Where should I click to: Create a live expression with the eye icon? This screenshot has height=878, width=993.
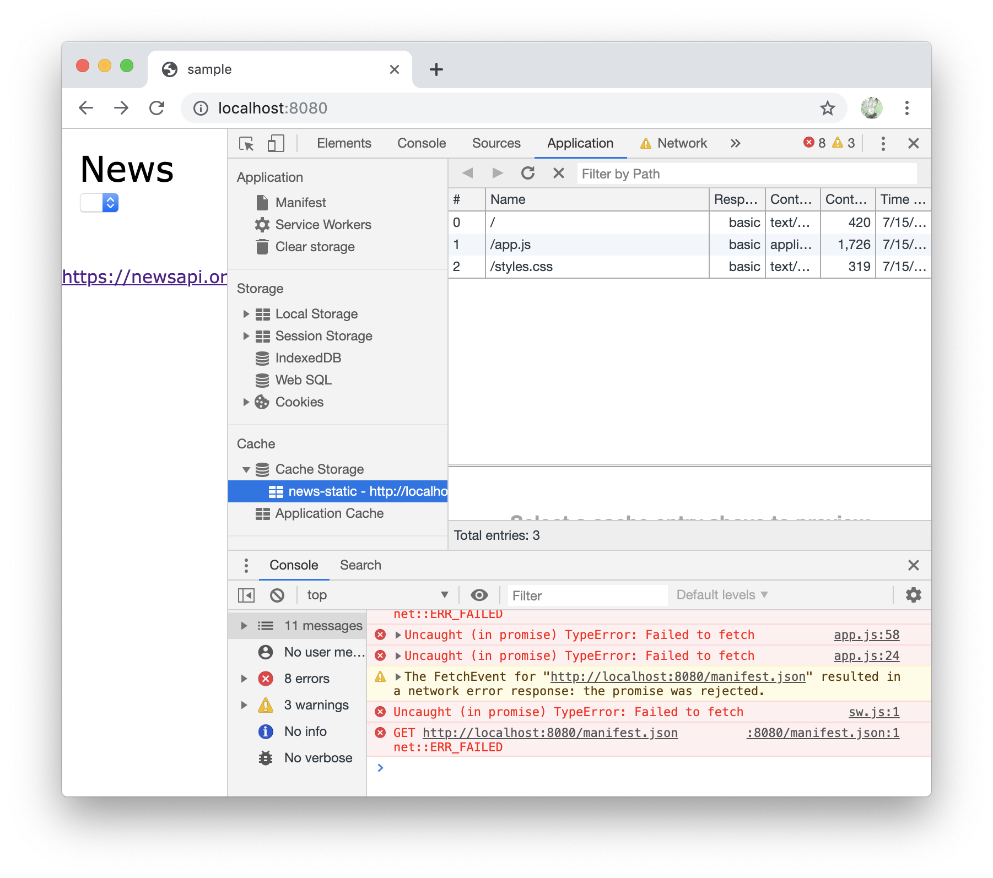479,595
